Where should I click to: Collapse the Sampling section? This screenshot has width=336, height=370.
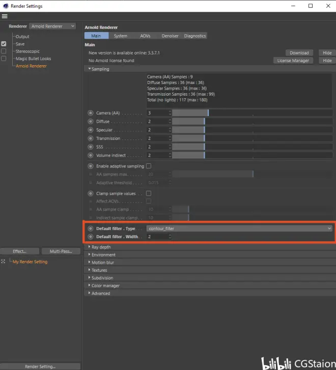point(89,69)
